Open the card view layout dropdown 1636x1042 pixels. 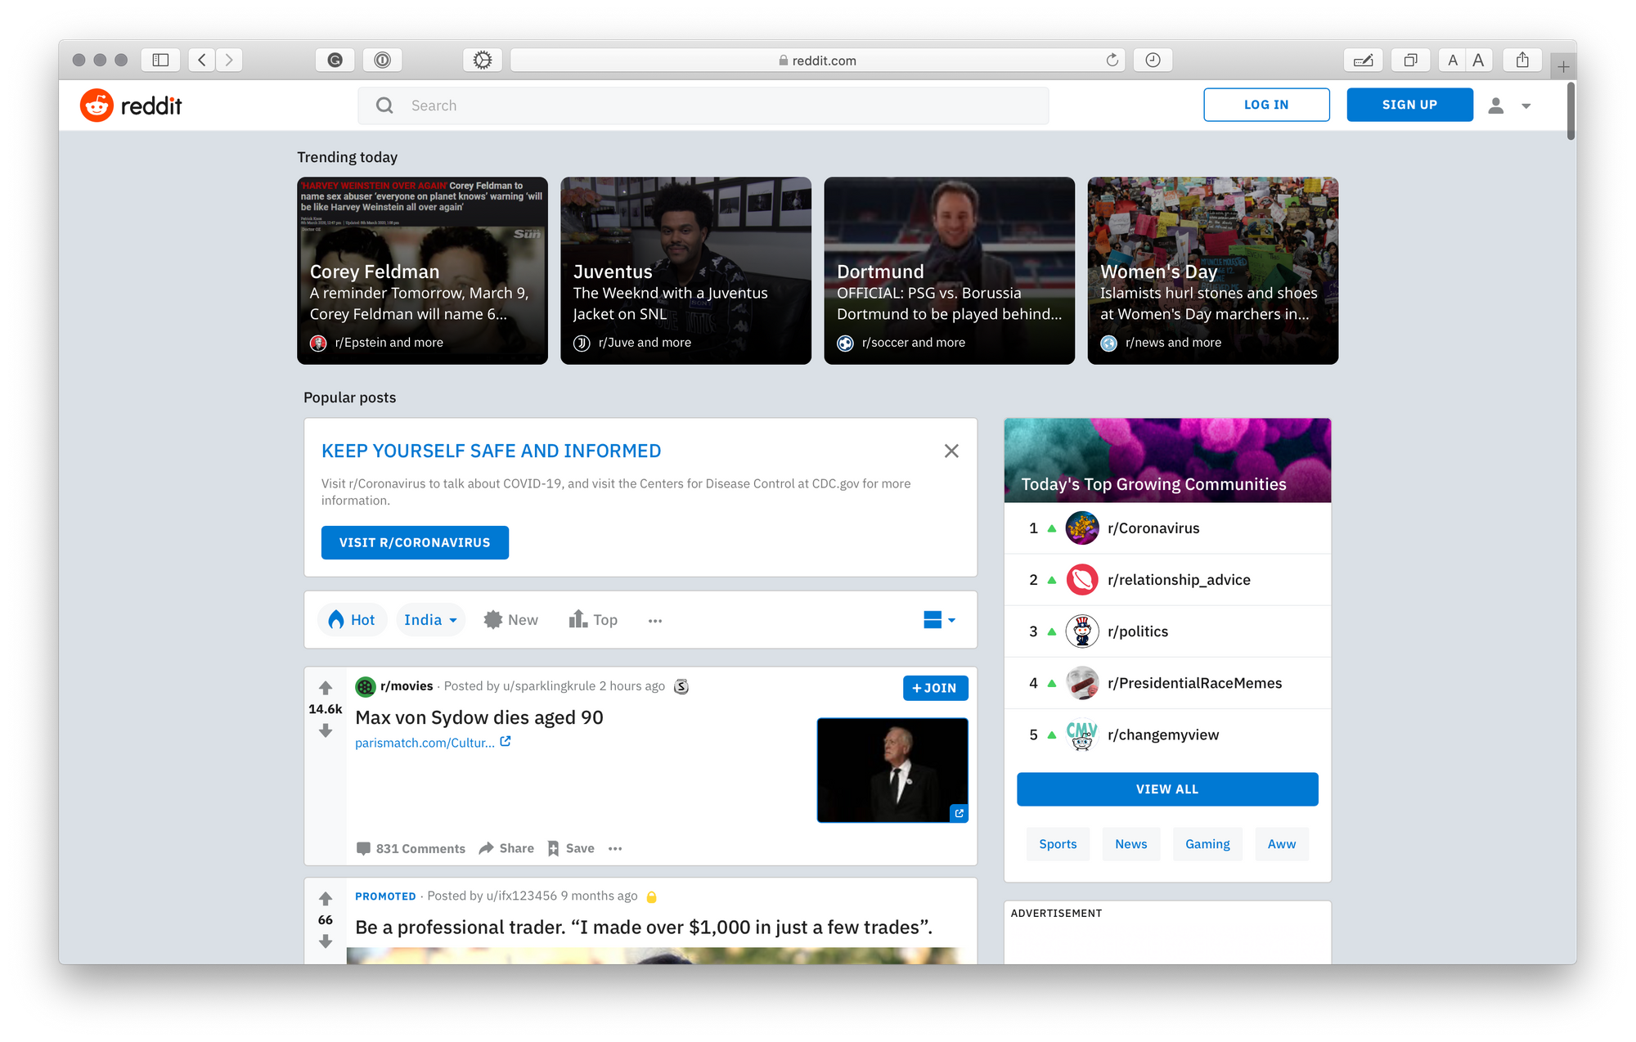click(x=939, y=620)
